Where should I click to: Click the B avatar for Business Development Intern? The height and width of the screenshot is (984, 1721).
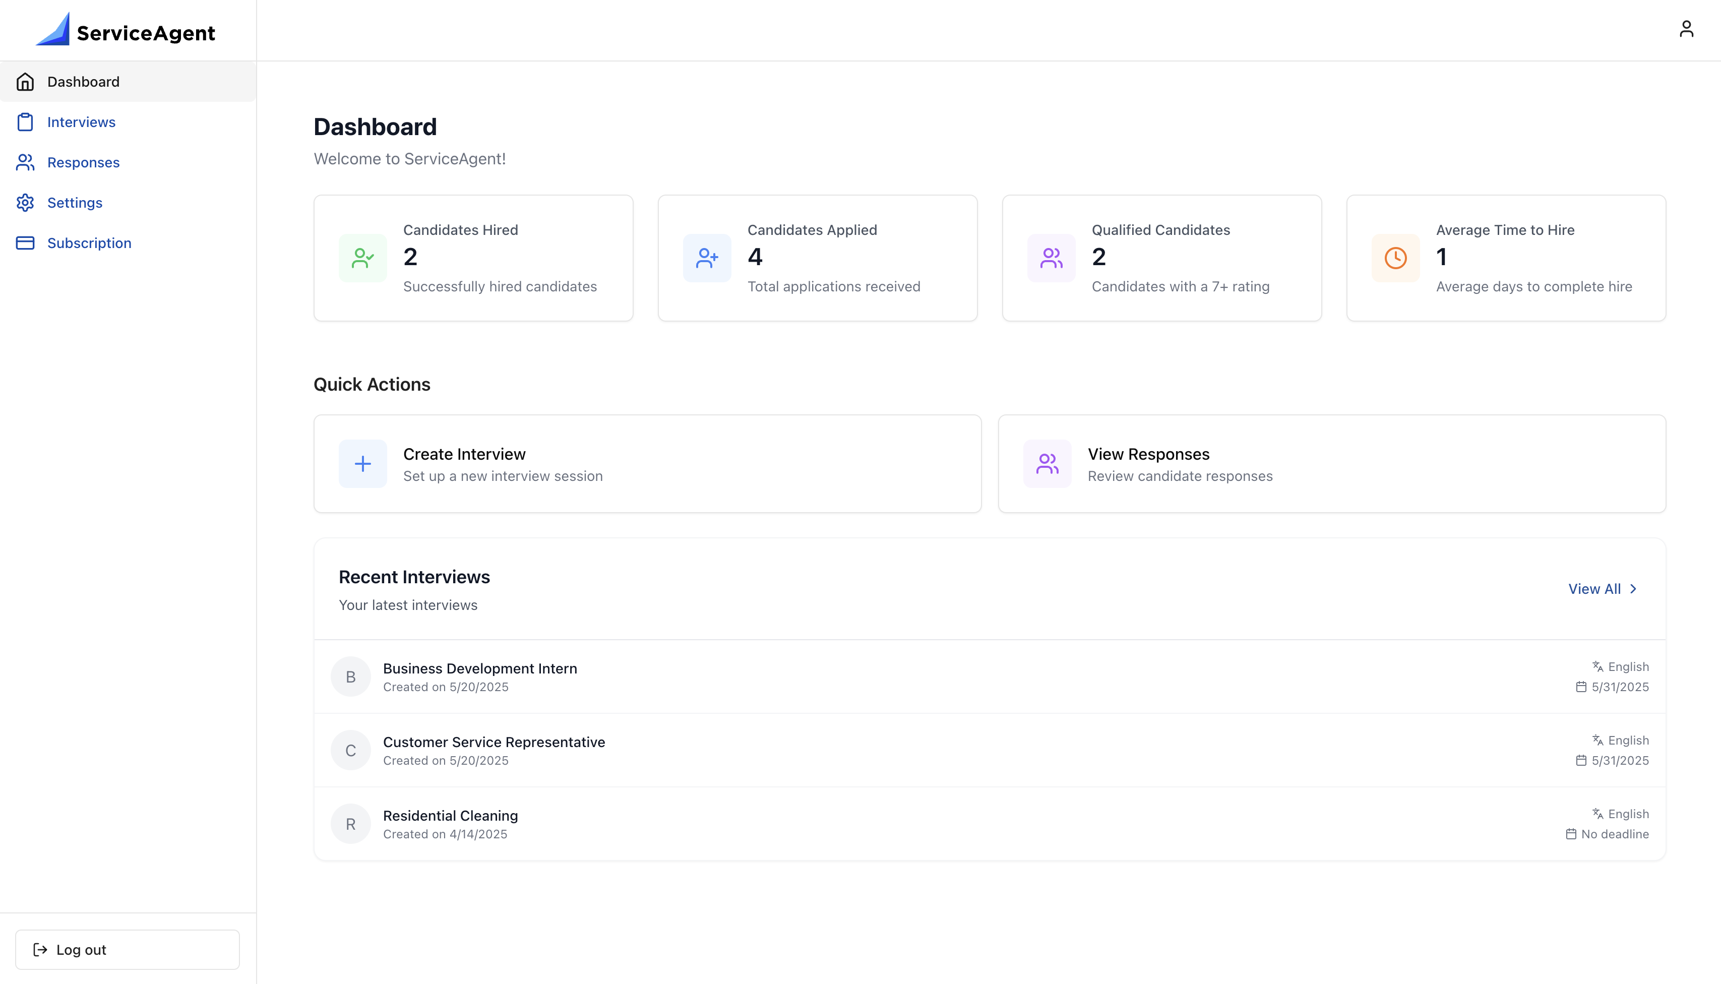pos(351,676)
